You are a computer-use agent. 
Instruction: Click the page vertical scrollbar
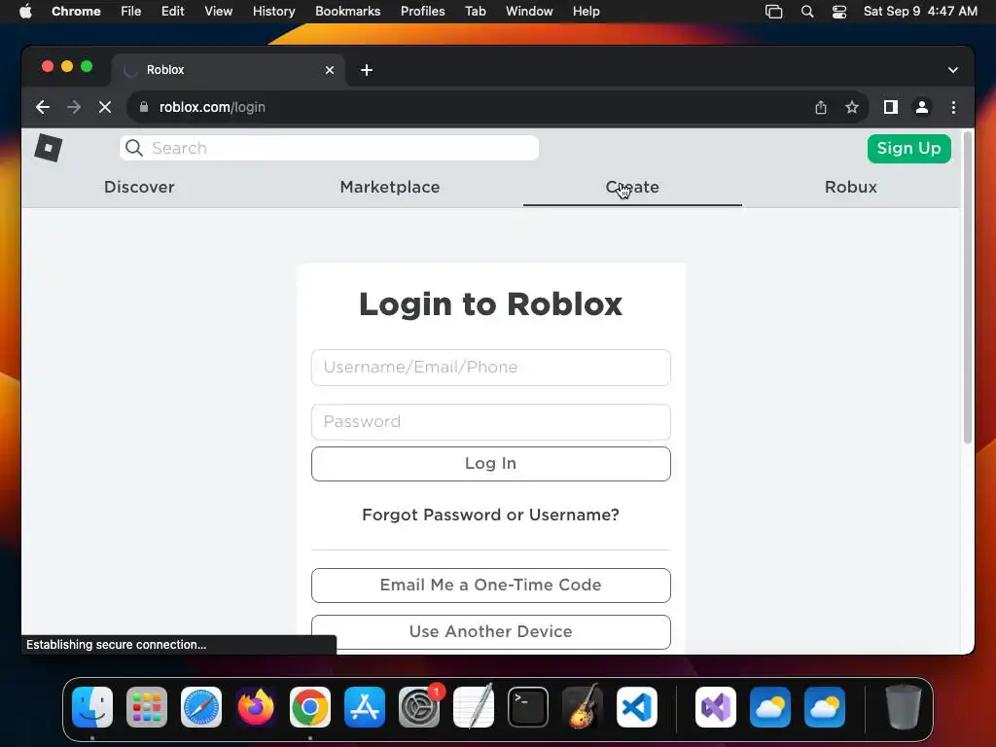tap(968, 287)
